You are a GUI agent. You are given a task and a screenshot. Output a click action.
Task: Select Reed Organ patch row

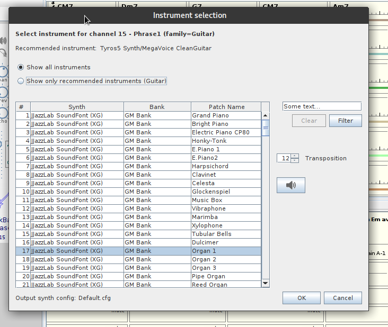coord(138,284)
